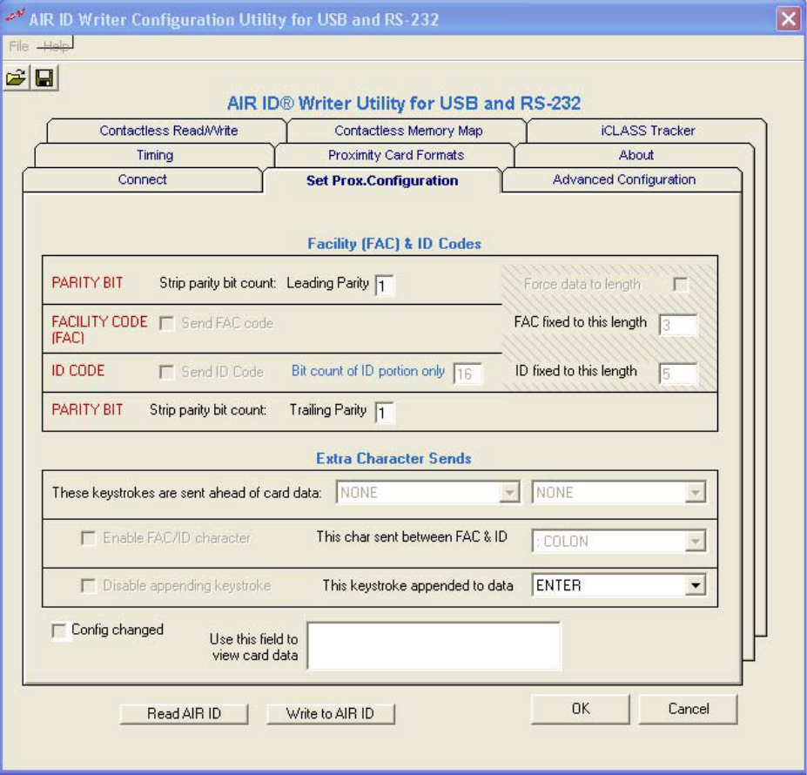Open the Help menu
Screen dimensions: 807x775
click(x=56, y=46)
